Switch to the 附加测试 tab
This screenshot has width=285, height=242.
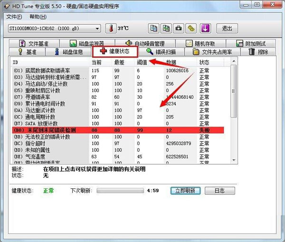click(251, 44)
